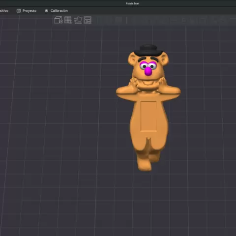
Task: Click the Fozzie Bear window title
Action: point(132,3)
